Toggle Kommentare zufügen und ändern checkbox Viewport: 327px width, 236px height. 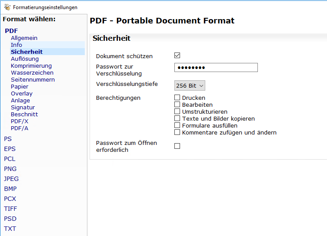click(x=177, y=132)
